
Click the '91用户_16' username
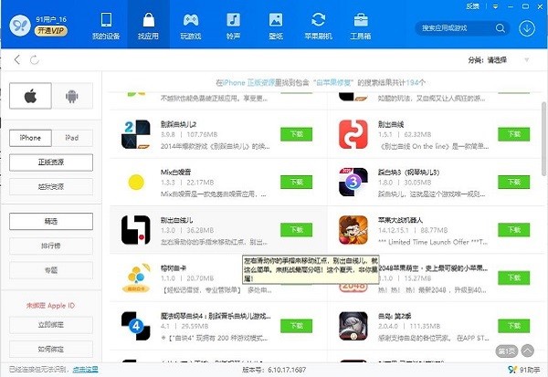[x=51, y=19]
